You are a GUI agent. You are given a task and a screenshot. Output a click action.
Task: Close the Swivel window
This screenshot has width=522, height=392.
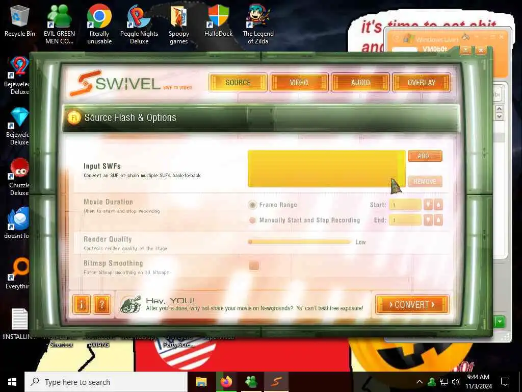coord(481,51)
